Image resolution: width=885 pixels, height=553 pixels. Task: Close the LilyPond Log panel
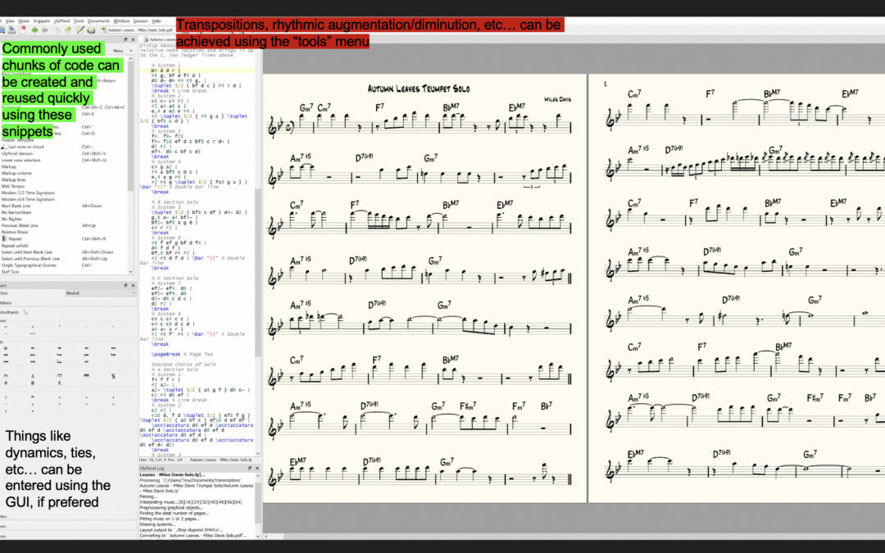point(257,468)
